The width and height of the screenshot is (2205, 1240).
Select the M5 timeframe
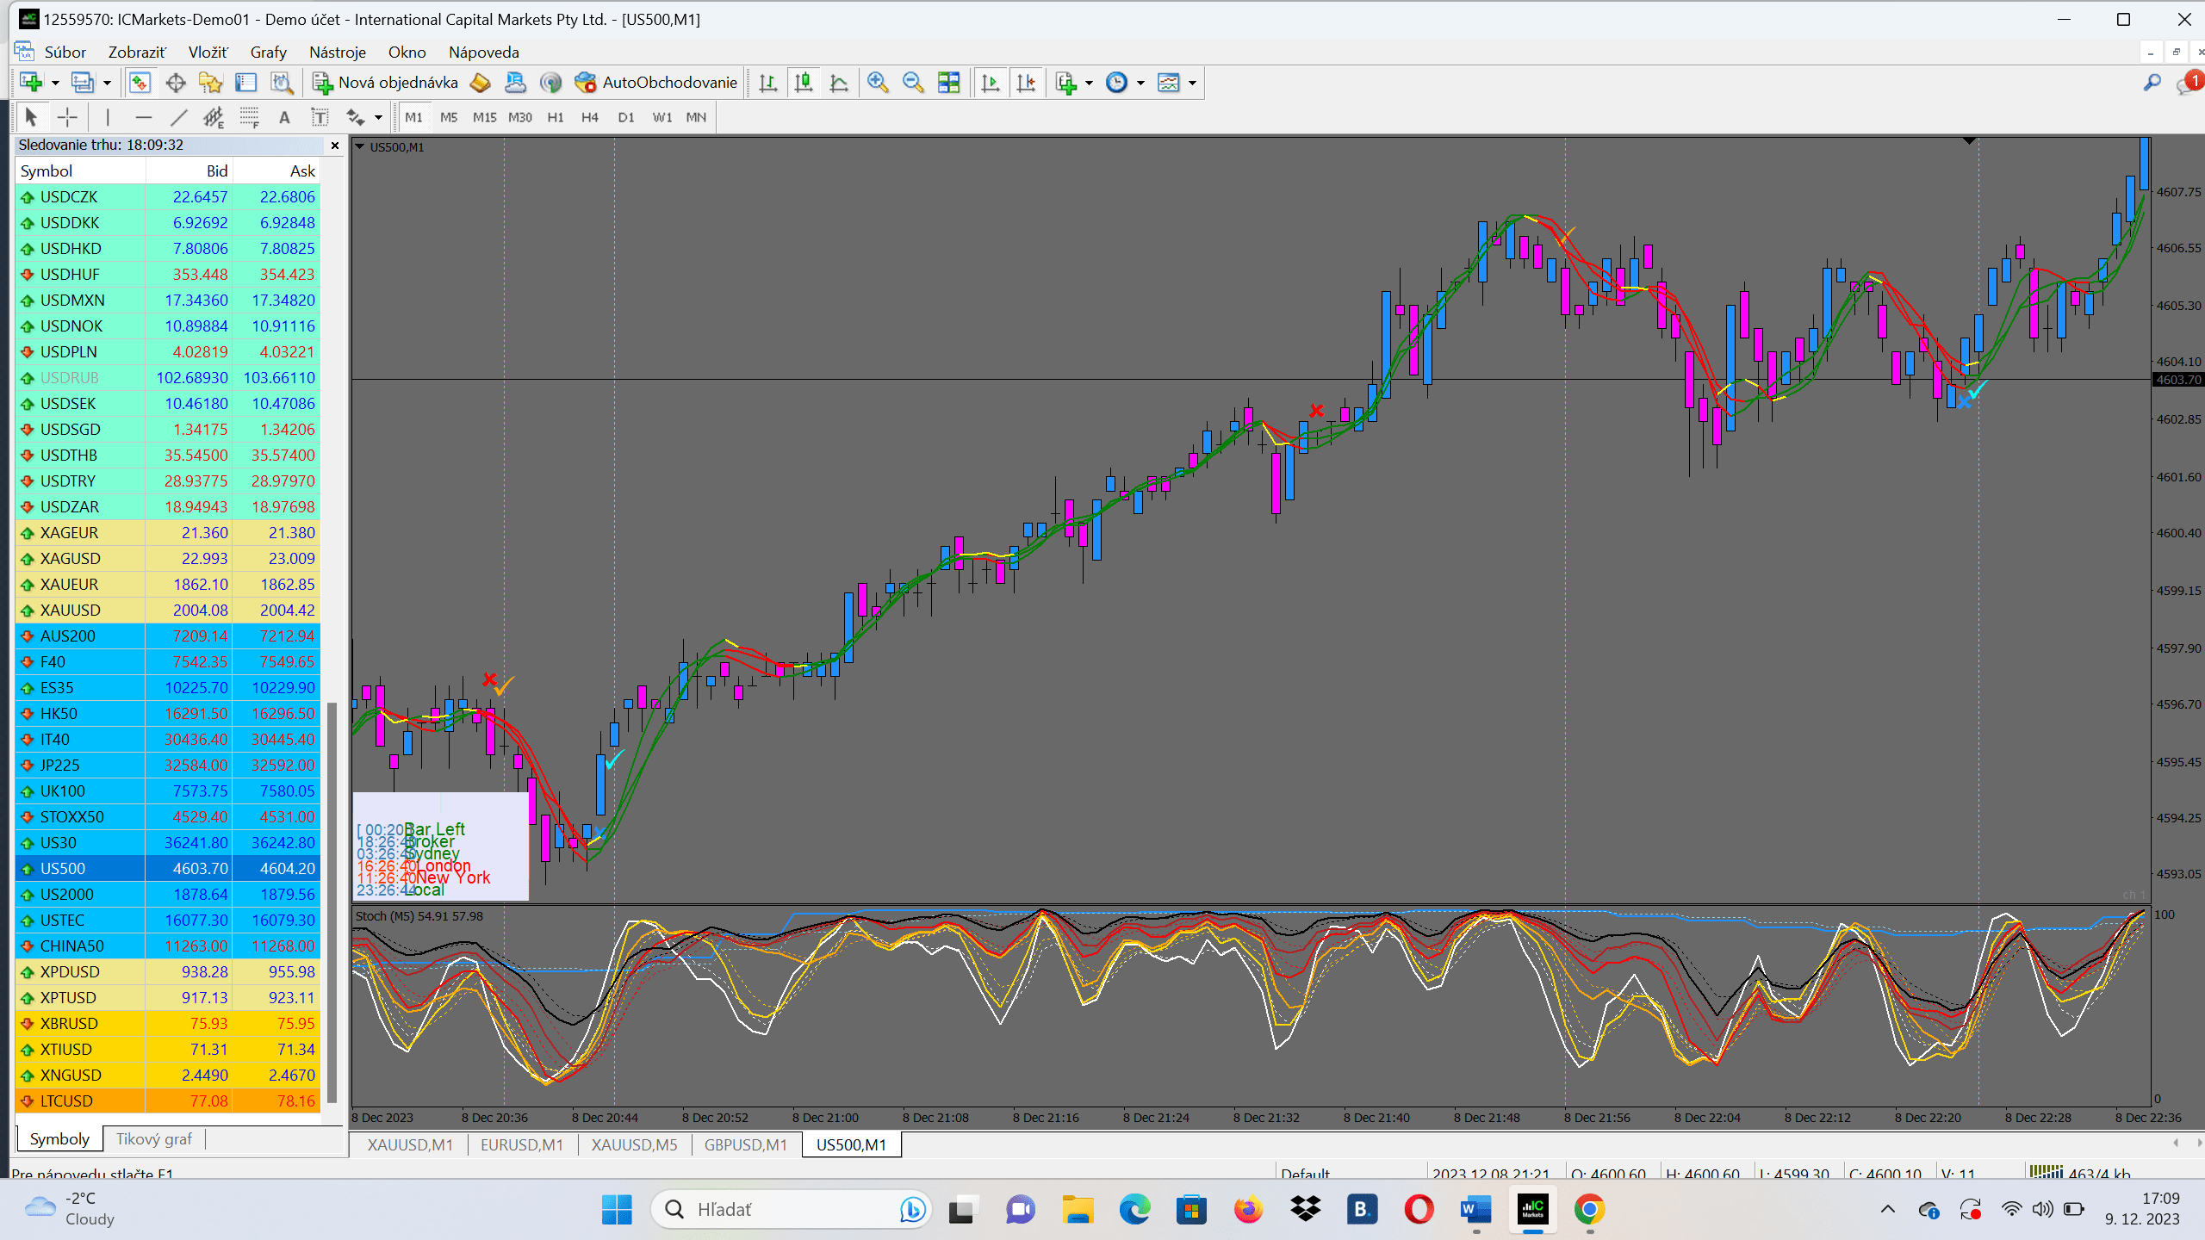[x=449, y=117]
